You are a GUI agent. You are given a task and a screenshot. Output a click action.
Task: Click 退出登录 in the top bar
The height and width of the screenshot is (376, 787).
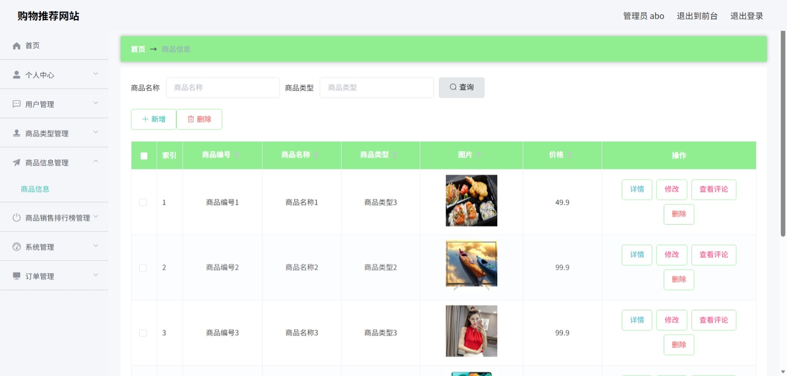[x=746, y=16]
